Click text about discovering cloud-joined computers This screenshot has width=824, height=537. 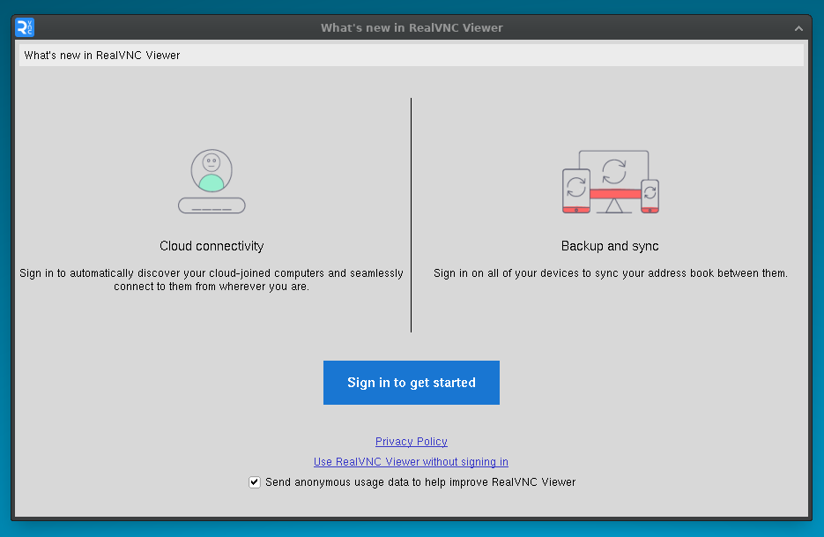(x=212, y=280)
